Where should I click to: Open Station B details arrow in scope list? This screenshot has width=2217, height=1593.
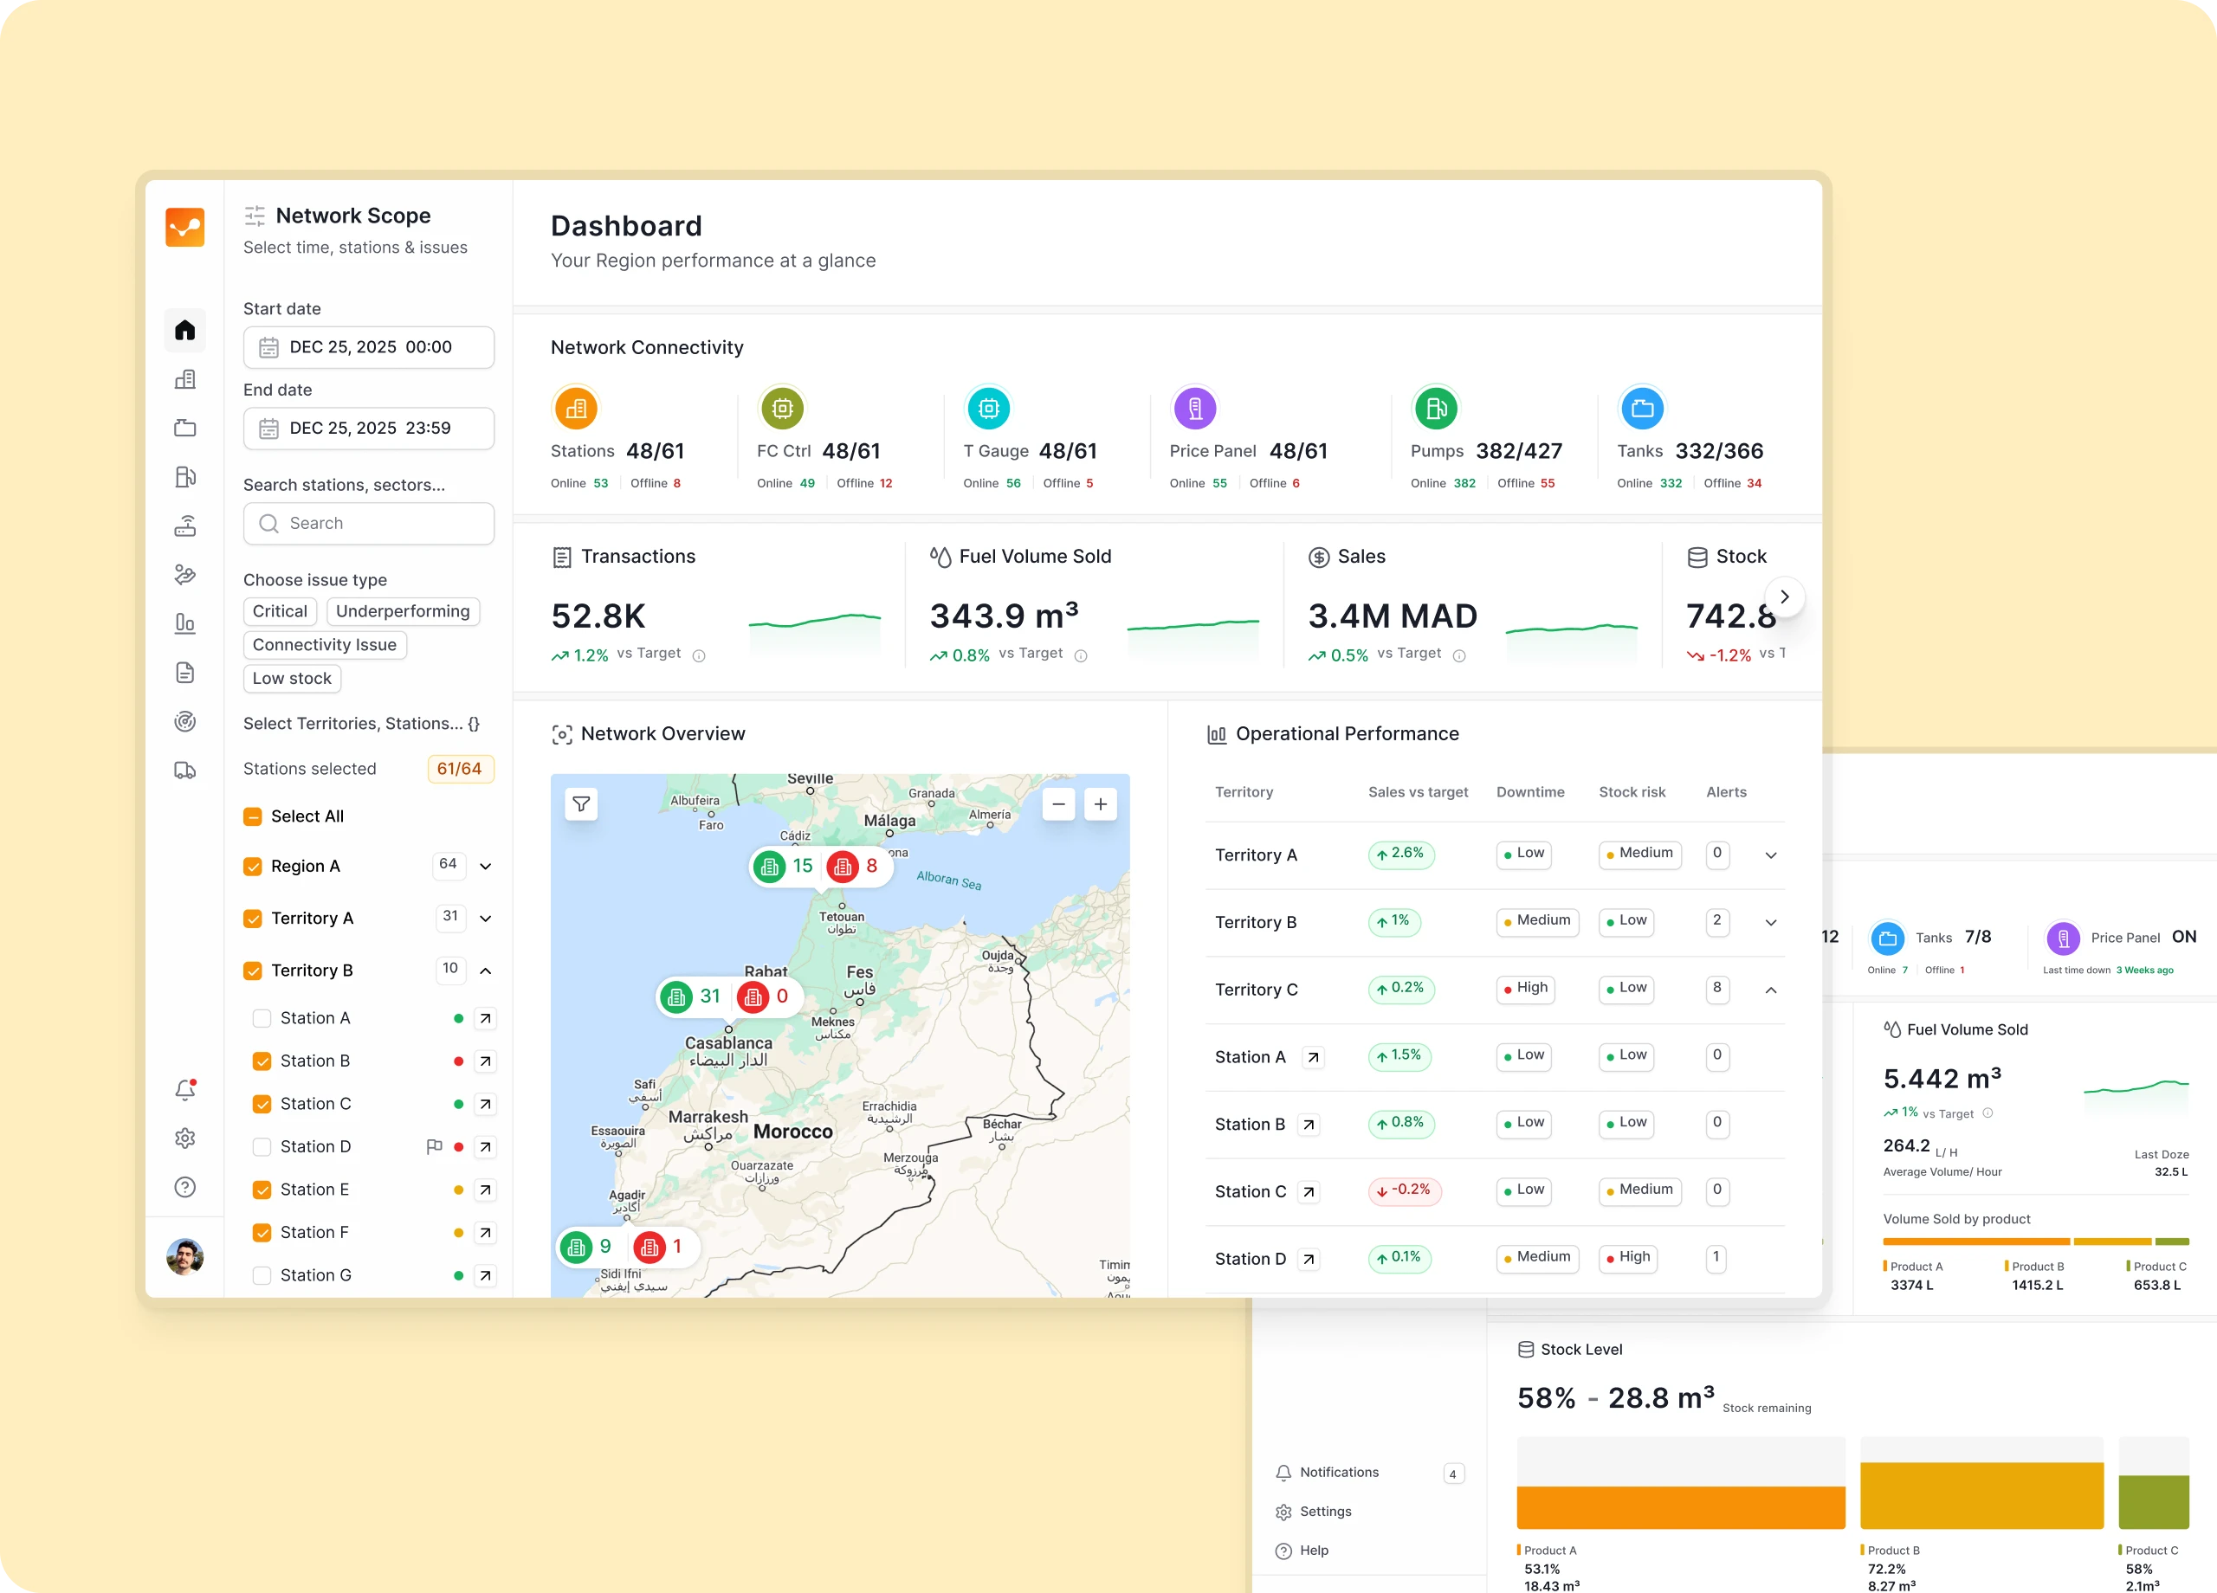[485, 1061]
